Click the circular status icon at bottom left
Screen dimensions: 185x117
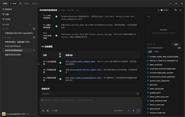pos(34,114)
